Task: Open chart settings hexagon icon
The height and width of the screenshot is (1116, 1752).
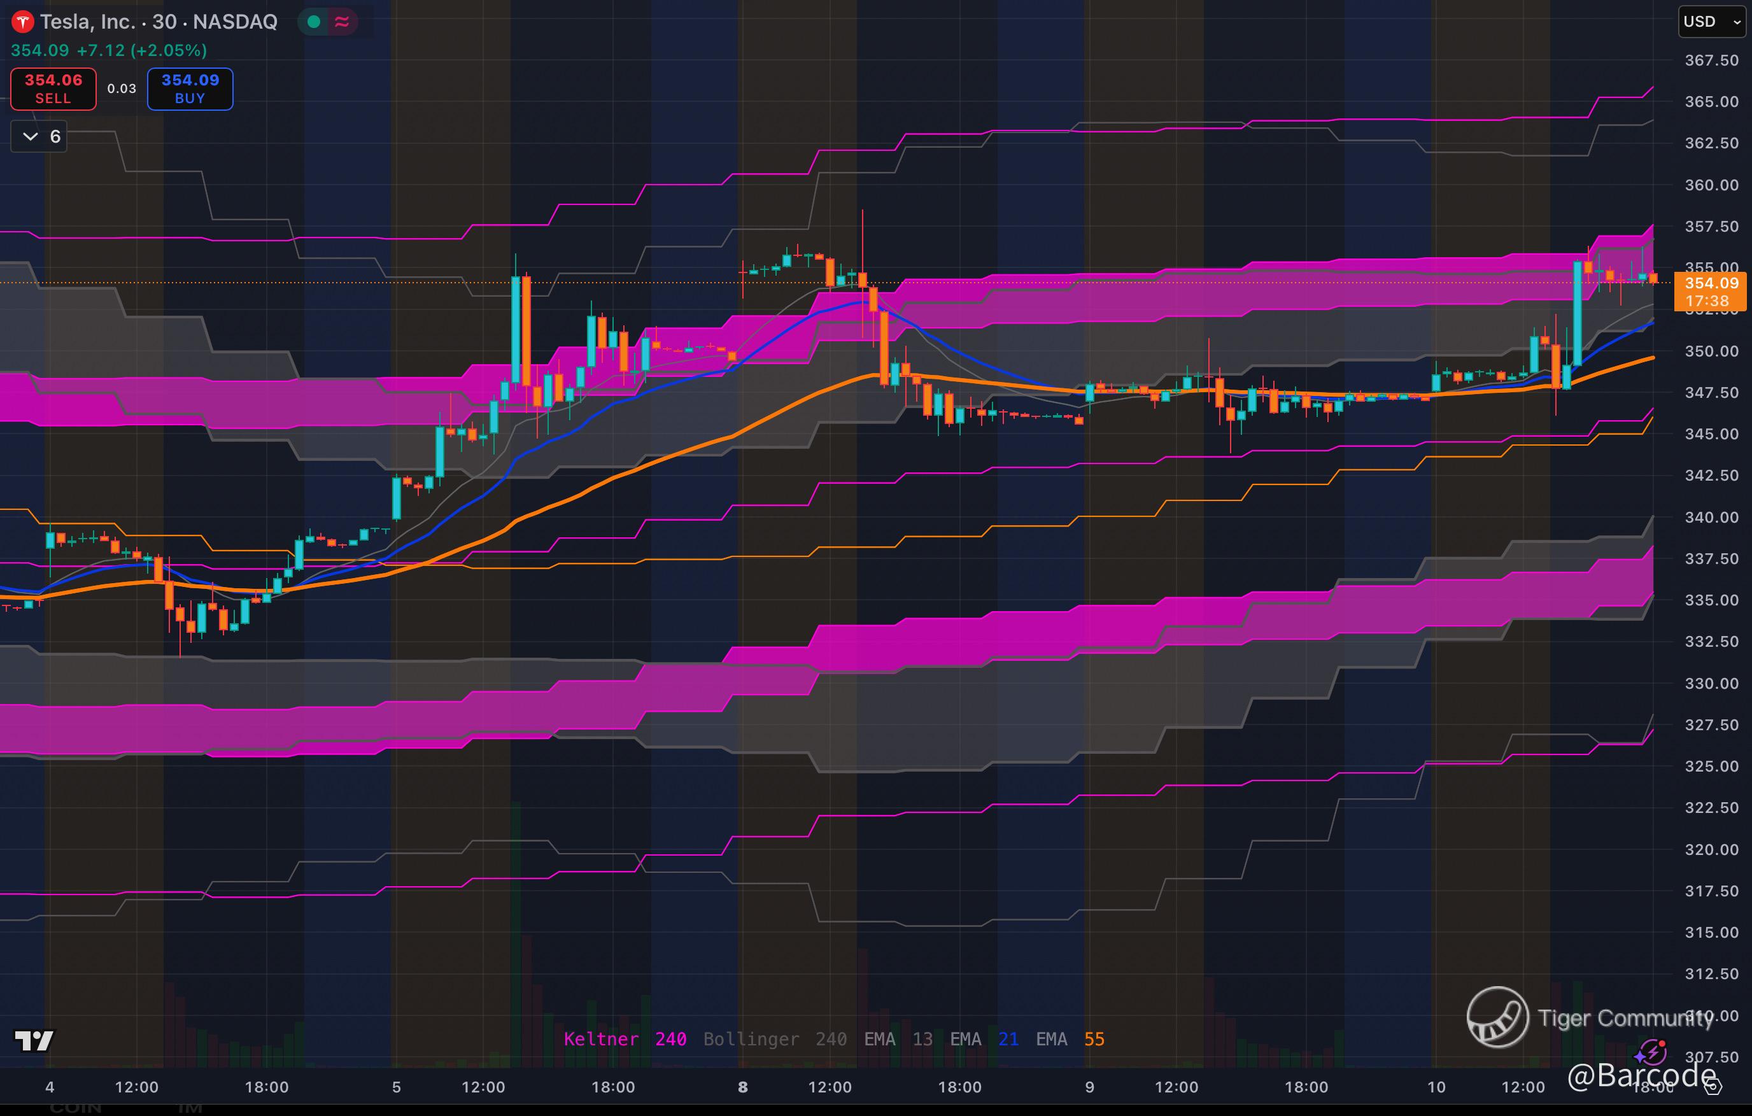Action: point(1713,1087)
